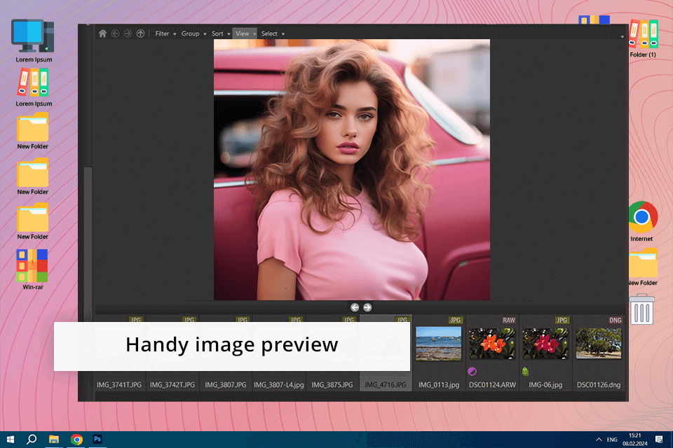
Task: Click the green badge under IMG-06.jpg
Action: [525, 371]
